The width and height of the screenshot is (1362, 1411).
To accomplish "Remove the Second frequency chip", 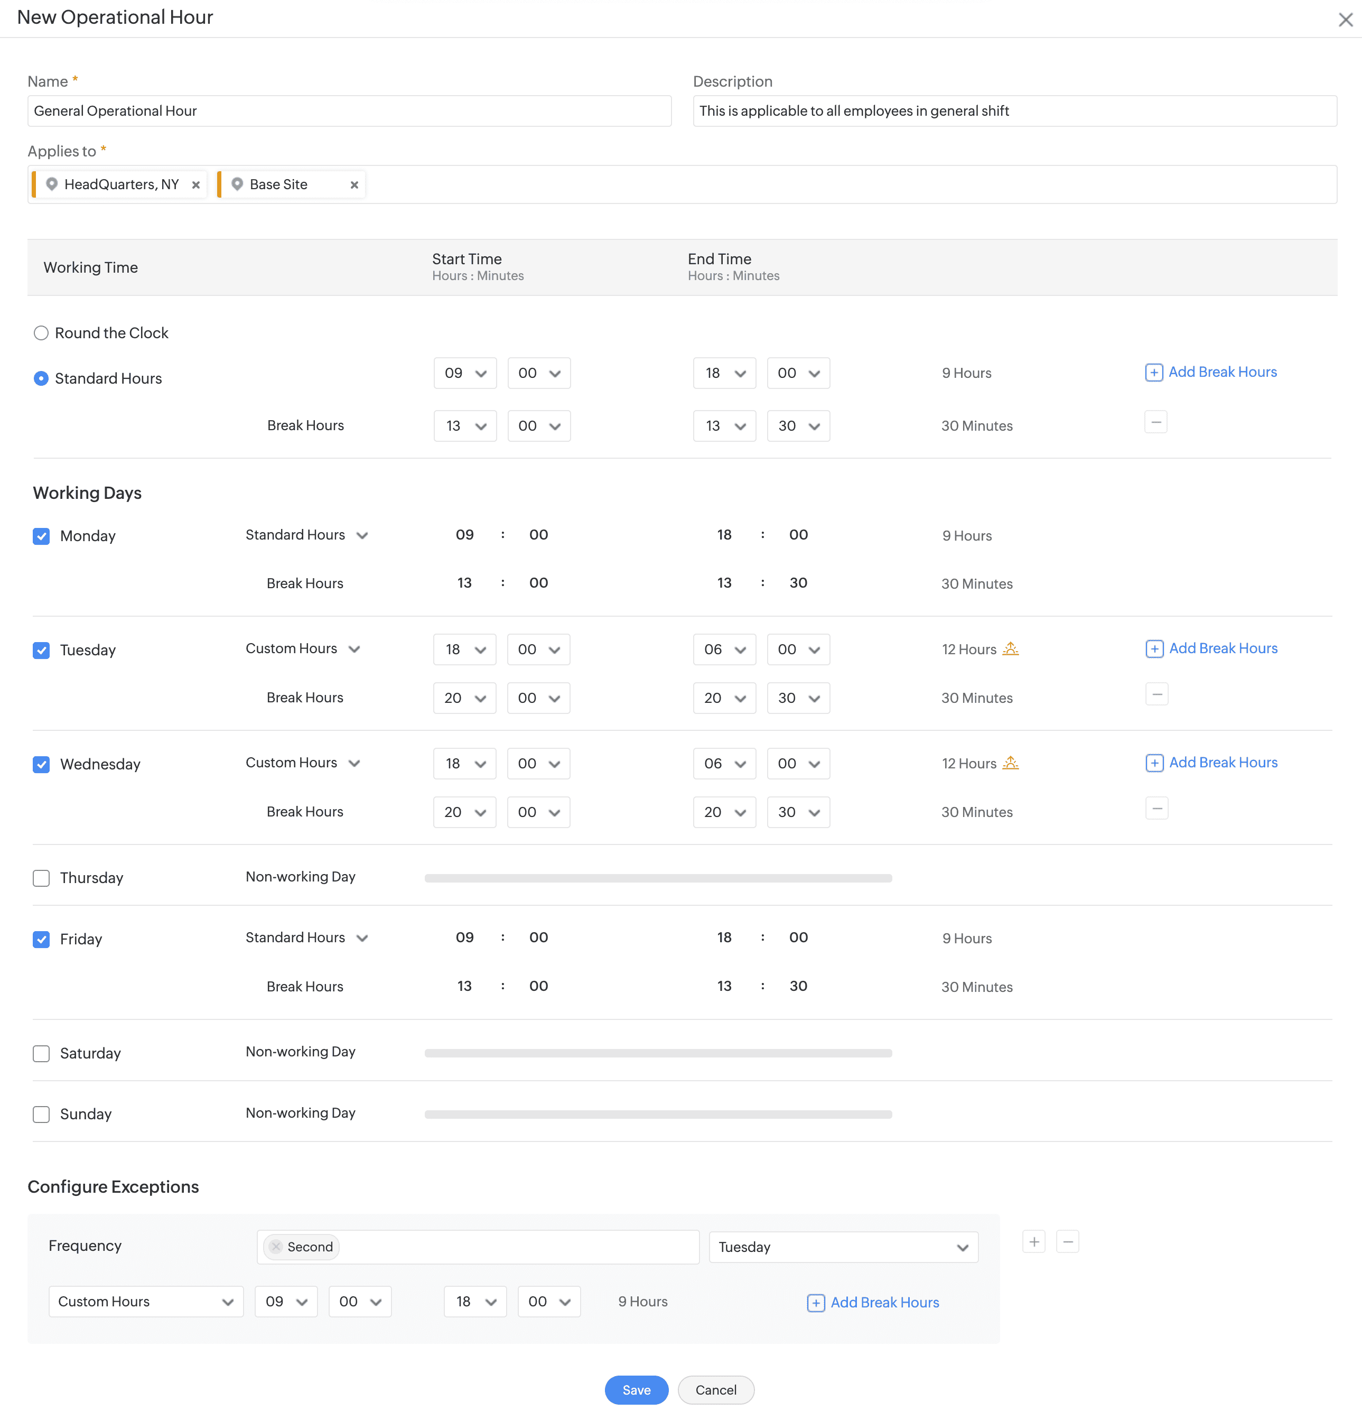I will coord(276,1247).
